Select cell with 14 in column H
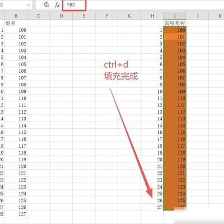Screen dimensions: 224x224 pos(152,119)
